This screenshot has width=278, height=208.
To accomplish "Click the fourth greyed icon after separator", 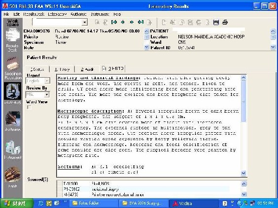I will tap(190, 22).
